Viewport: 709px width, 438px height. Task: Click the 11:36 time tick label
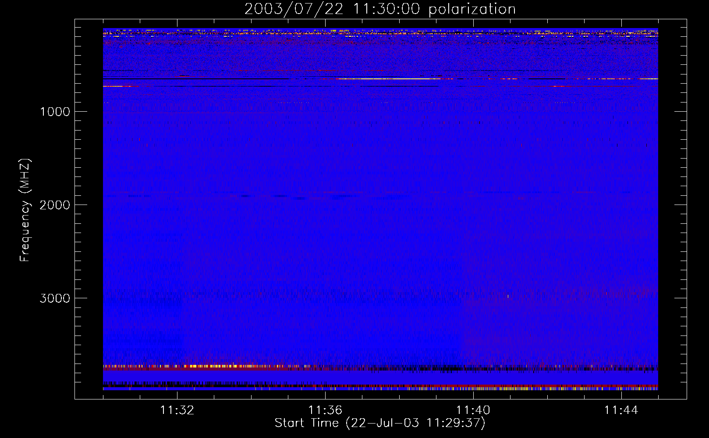pos(325,410)
